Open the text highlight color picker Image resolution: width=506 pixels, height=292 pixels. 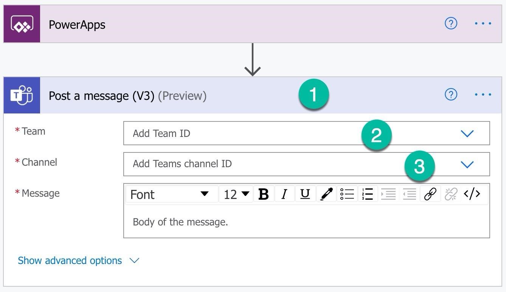click(x=326, y=194)
